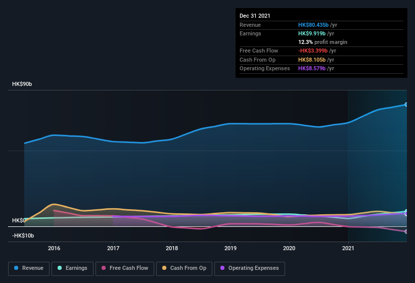Image resolution: width=415 pixels, height=283 pixels.
Task: Click the Revenue line endpoint marker
Action: click(x=406, y=105)
